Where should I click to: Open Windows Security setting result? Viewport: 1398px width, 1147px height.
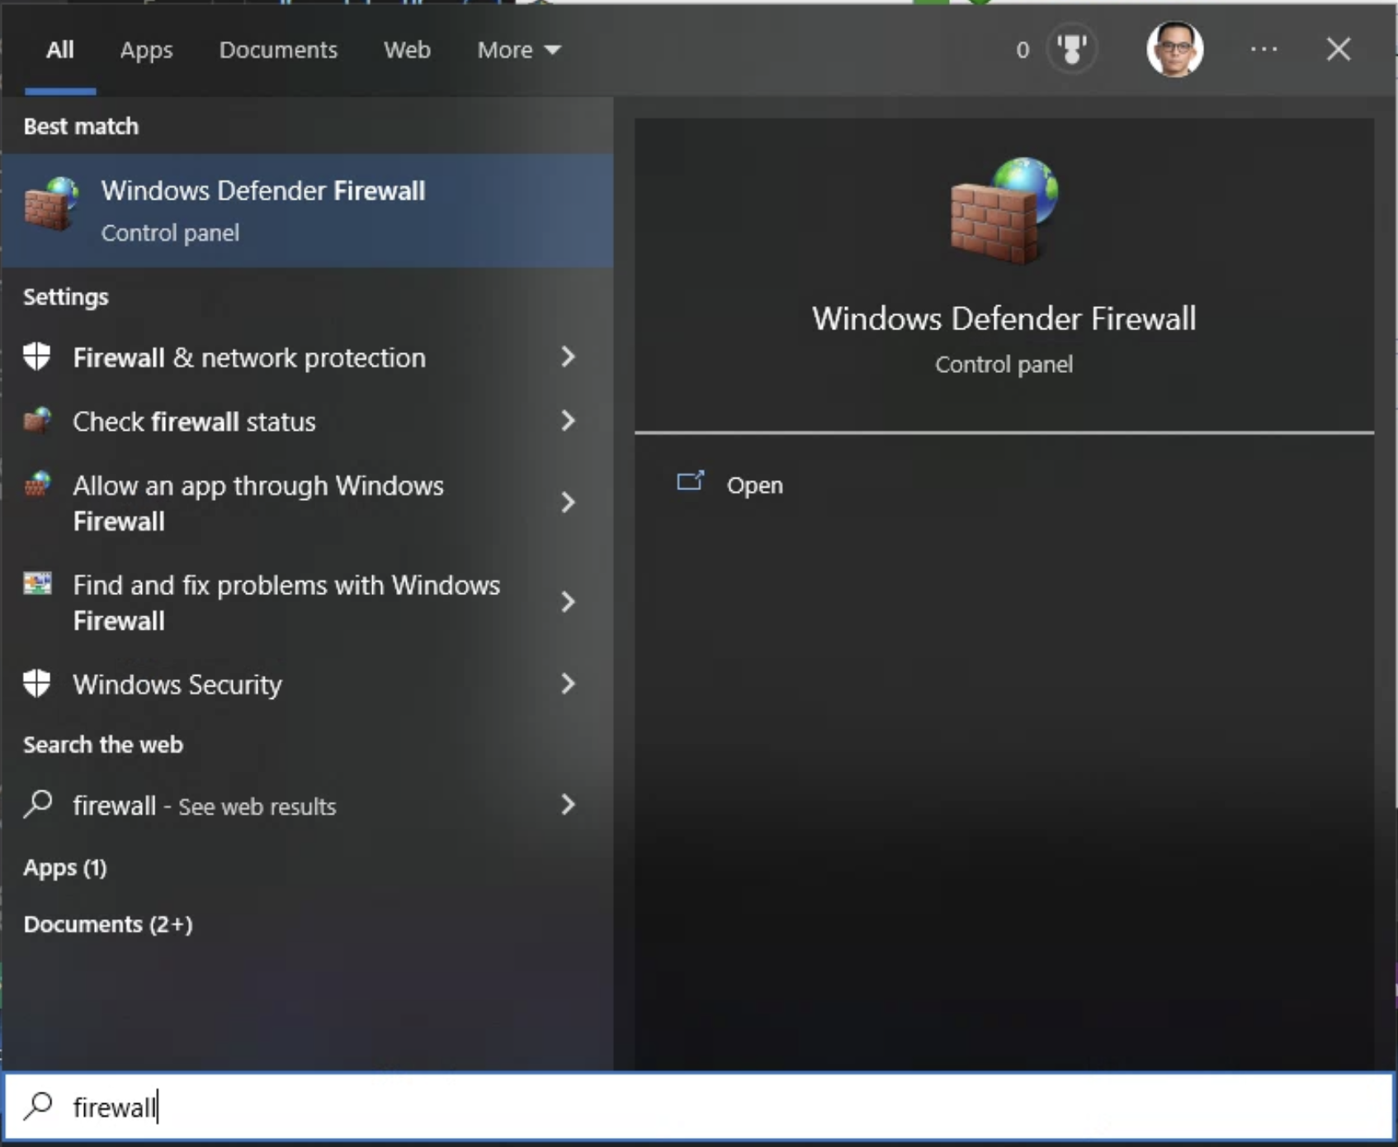[307, 683]
